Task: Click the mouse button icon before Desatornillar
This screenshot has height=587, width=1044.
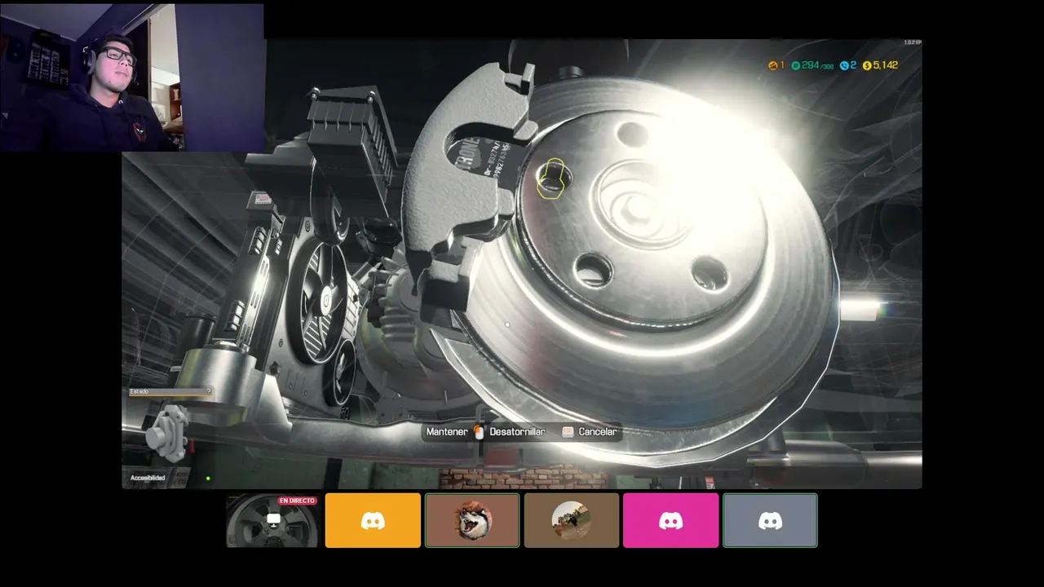Action: pos(479,432)
